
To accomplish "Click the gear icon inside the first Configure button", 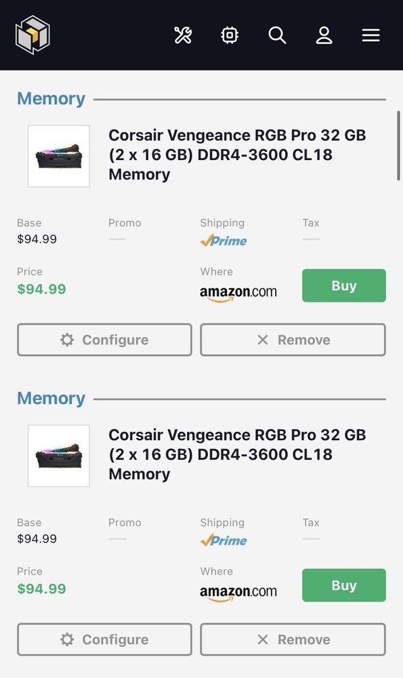I will pyautogui.click(x=66, y=340).
